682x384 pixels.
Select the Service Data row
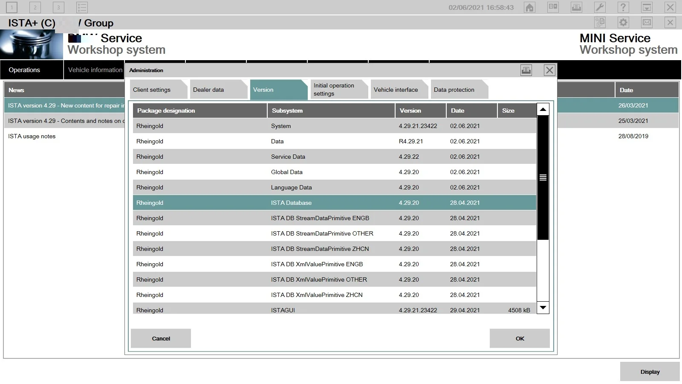click(x=335, y=157)
